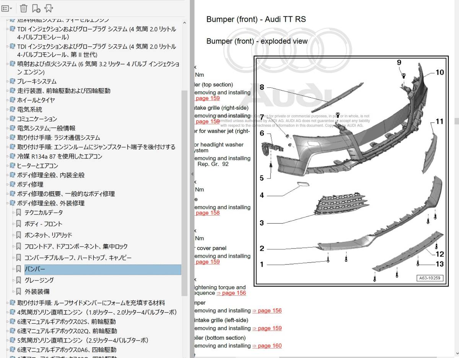The width and height of the screenshot is (459, 358).
Task: Click the bookmark icon beside 外装装備
Action: pos(18,292)
